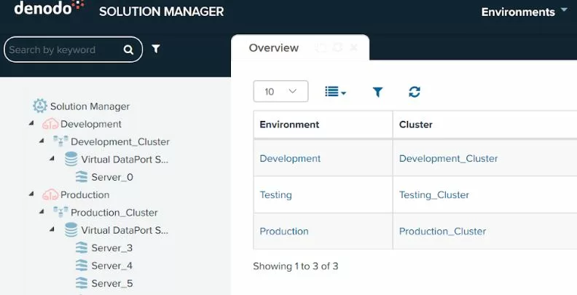Image resolution: width=577 pixels, height=295 pixels.
Task: Click the Server_0 server icon
Action: point(82,177)
